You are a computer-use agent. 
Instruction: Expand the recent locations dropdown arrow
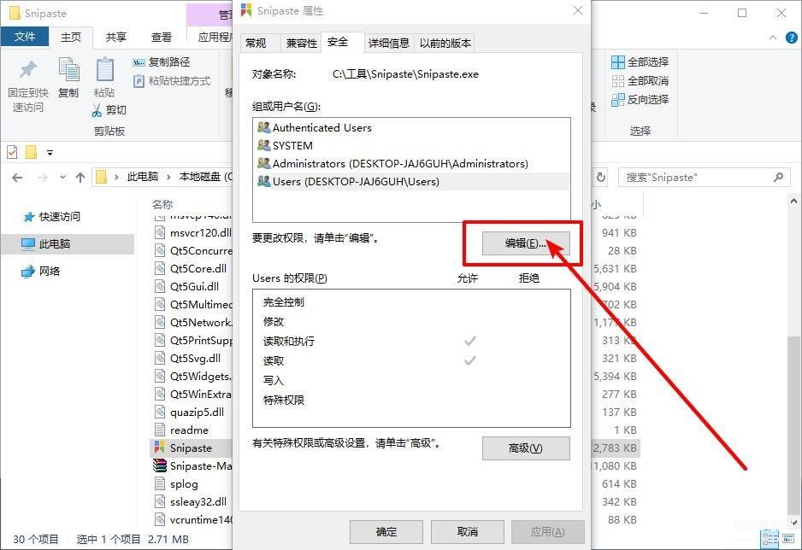pos(62,177)
